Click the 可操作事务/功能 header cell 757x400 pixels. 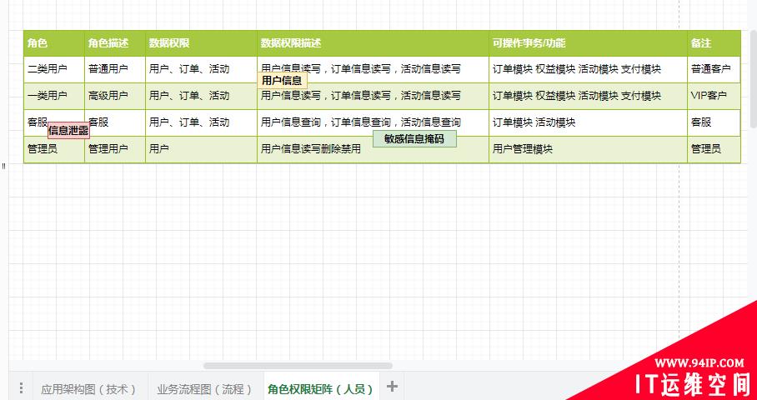589,43
